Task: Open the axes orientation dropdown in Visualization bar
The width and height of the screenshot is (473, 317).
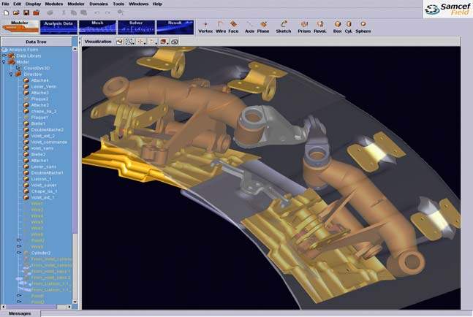Action: click(141, 42)
